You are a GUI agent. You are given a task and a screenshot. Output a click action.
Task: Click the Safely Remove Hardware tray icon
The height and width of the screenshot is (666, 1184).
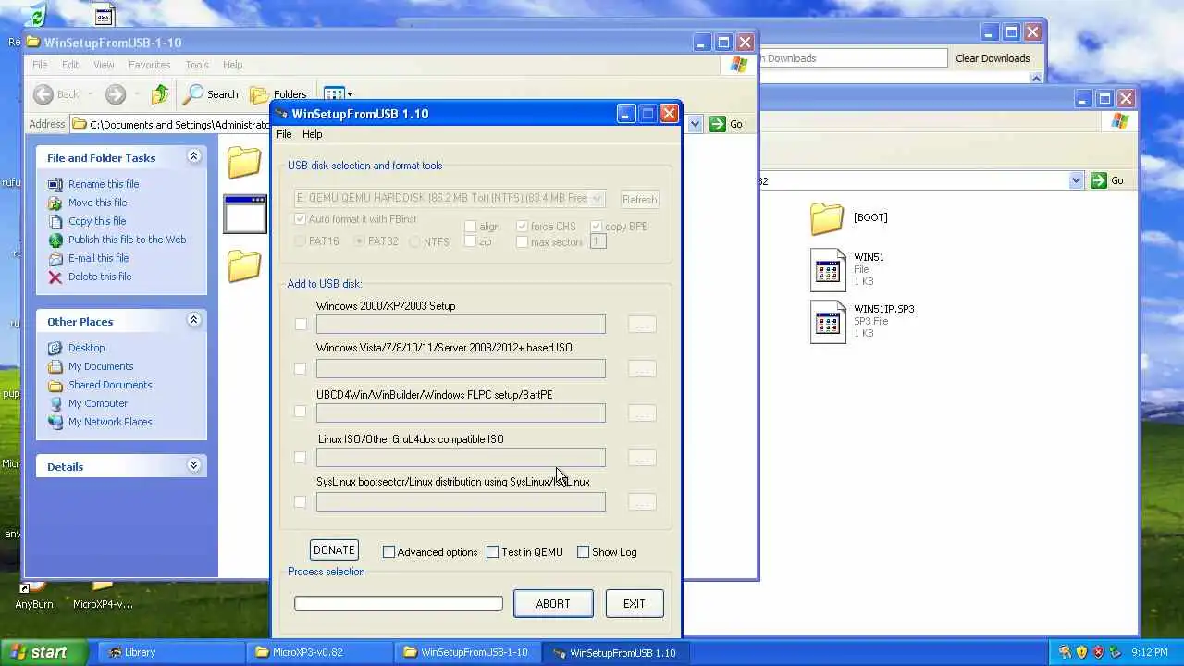click(1115, 652)
